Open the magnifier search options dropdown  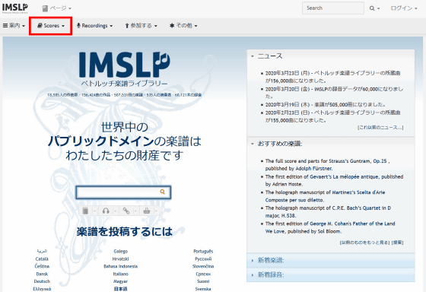pyautogui.click(x=374, y=8)
